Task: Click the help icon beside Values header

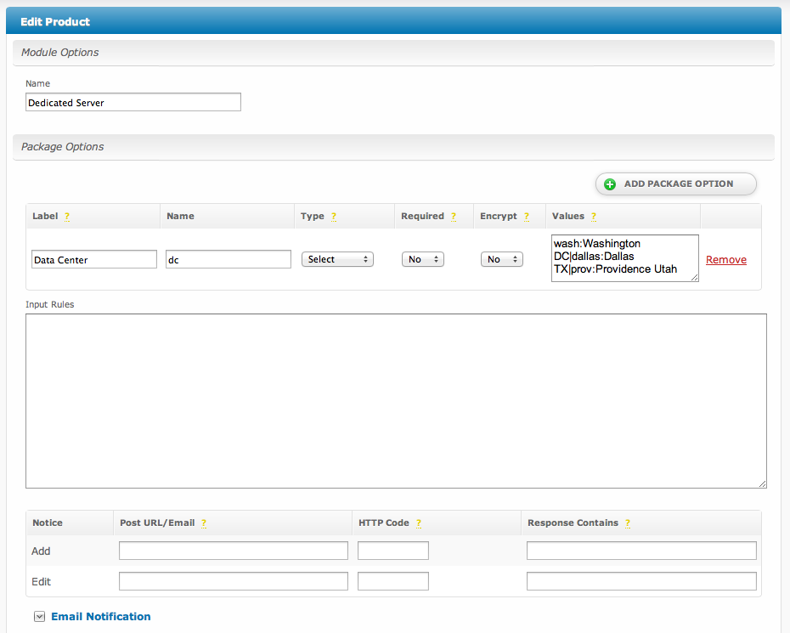Action: click(x=594, y=217)
